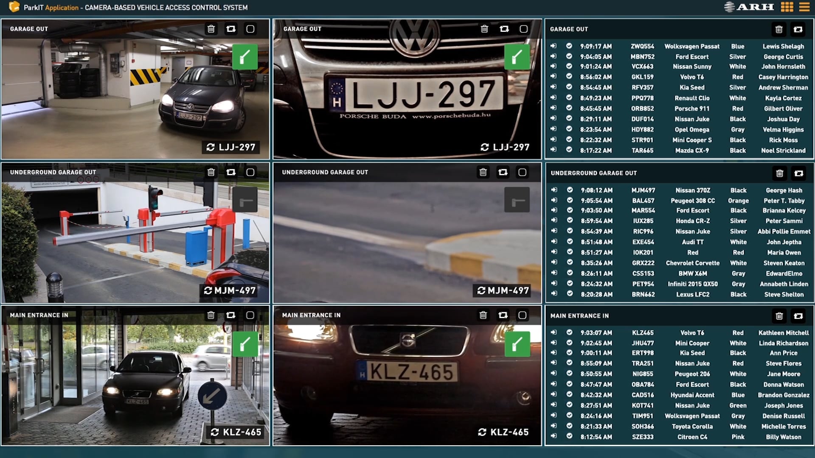The width and height of the screenshot is (815, 458).
Task: Click the record circle on Underground Garage Out feed
Action: pyautogui.click(x=250, y=172)
